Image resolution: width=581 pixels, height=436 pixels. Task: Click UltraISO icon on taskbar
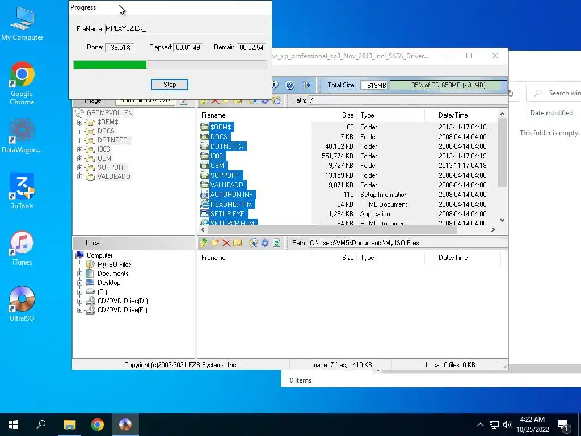pyautogui.click(x=125, y=425)
